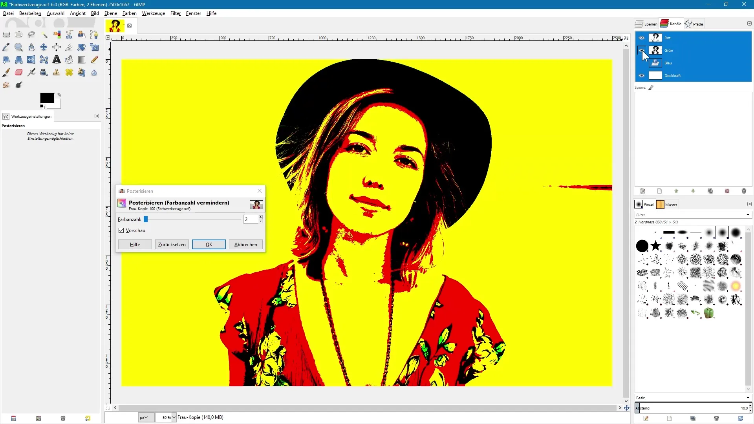Switch to the Pfade tab
Screen dimensions: 754x424
pos(694,24)
